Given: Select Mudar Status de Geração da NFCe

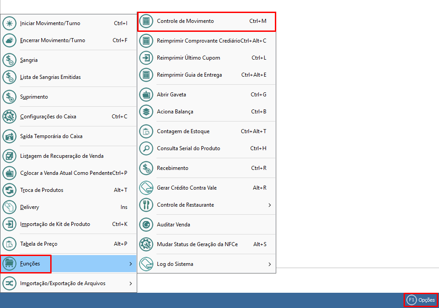Looking at the screenshot, I should (x=197, y=244).
